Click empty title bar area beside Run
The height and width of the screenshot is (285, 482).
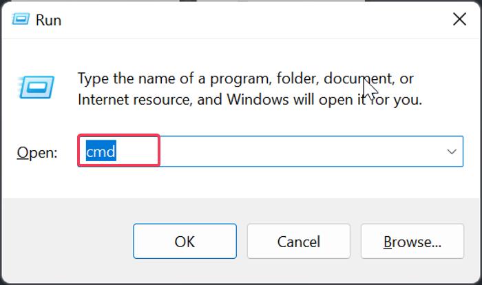click(x=241, y=19)
